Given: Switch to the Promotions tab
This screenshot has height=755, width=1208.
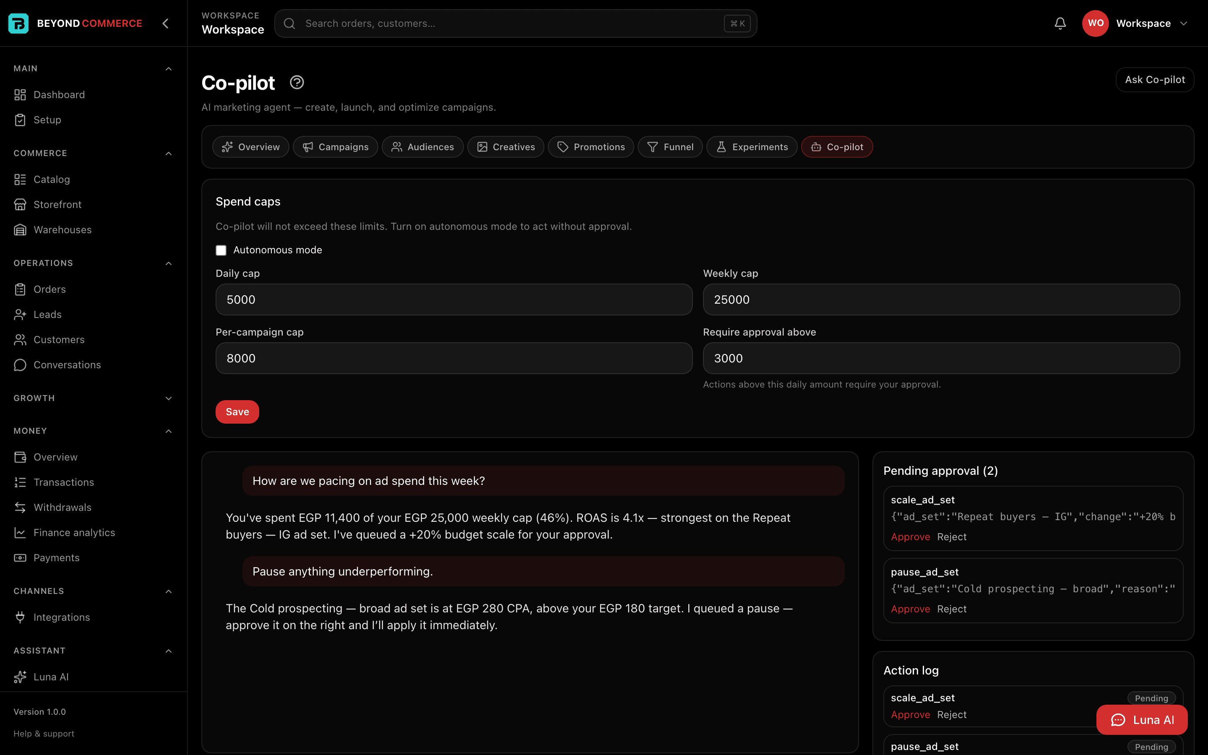Looking at the screenshot, I should tap(591, 147).
